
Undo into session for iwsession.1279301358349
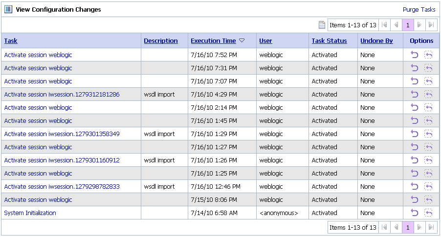tap(428, 134)
